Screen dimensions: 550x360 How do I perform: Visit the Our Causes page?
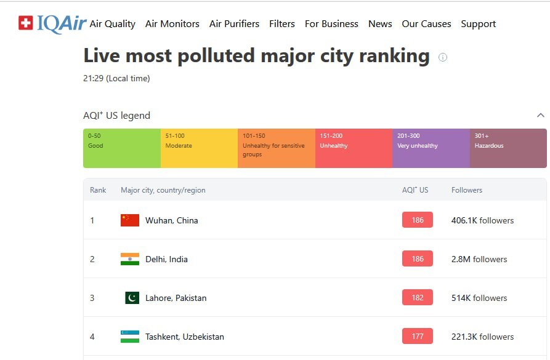coord(426,24)
